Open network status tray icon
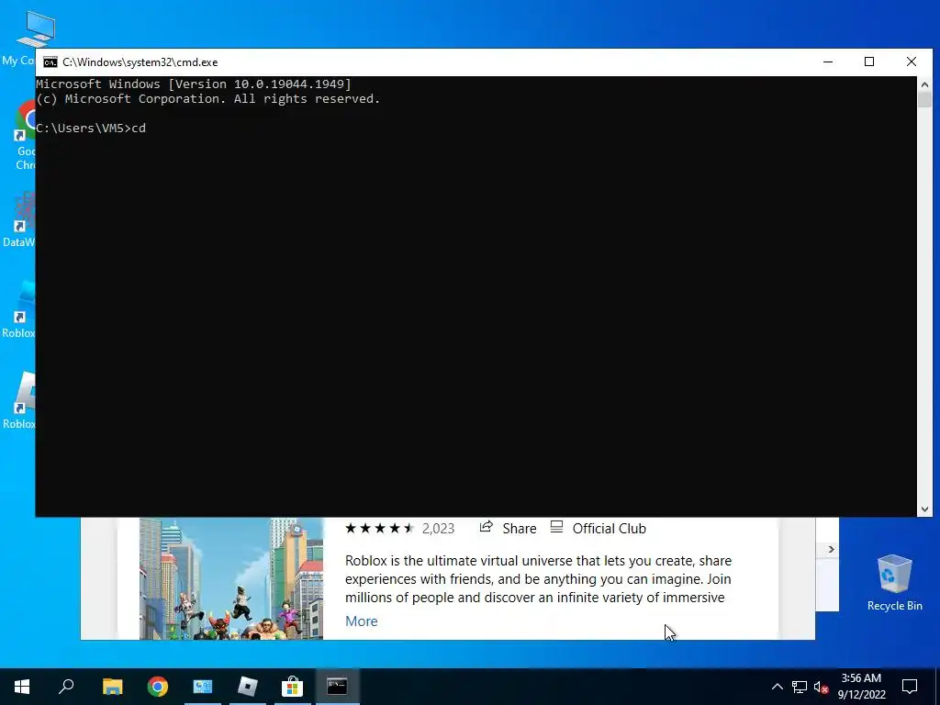 [800, 687]
